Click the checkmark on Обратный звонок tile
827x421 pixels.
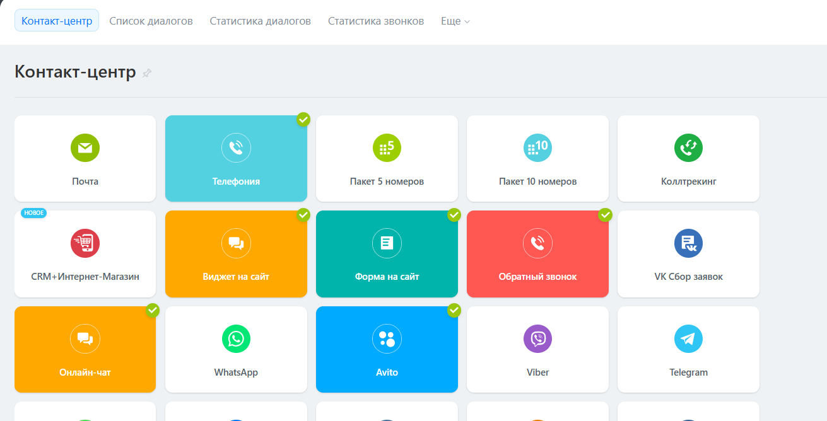click(x=605, y=215)
